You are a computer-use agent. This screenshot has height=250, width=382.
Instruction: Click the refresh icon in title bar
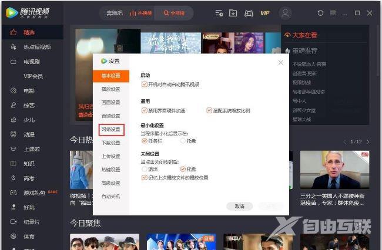tap(320, 13)
